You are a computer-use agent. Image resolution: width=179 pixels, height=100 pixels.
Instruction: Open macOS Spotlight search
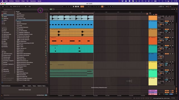pos(166,1)
